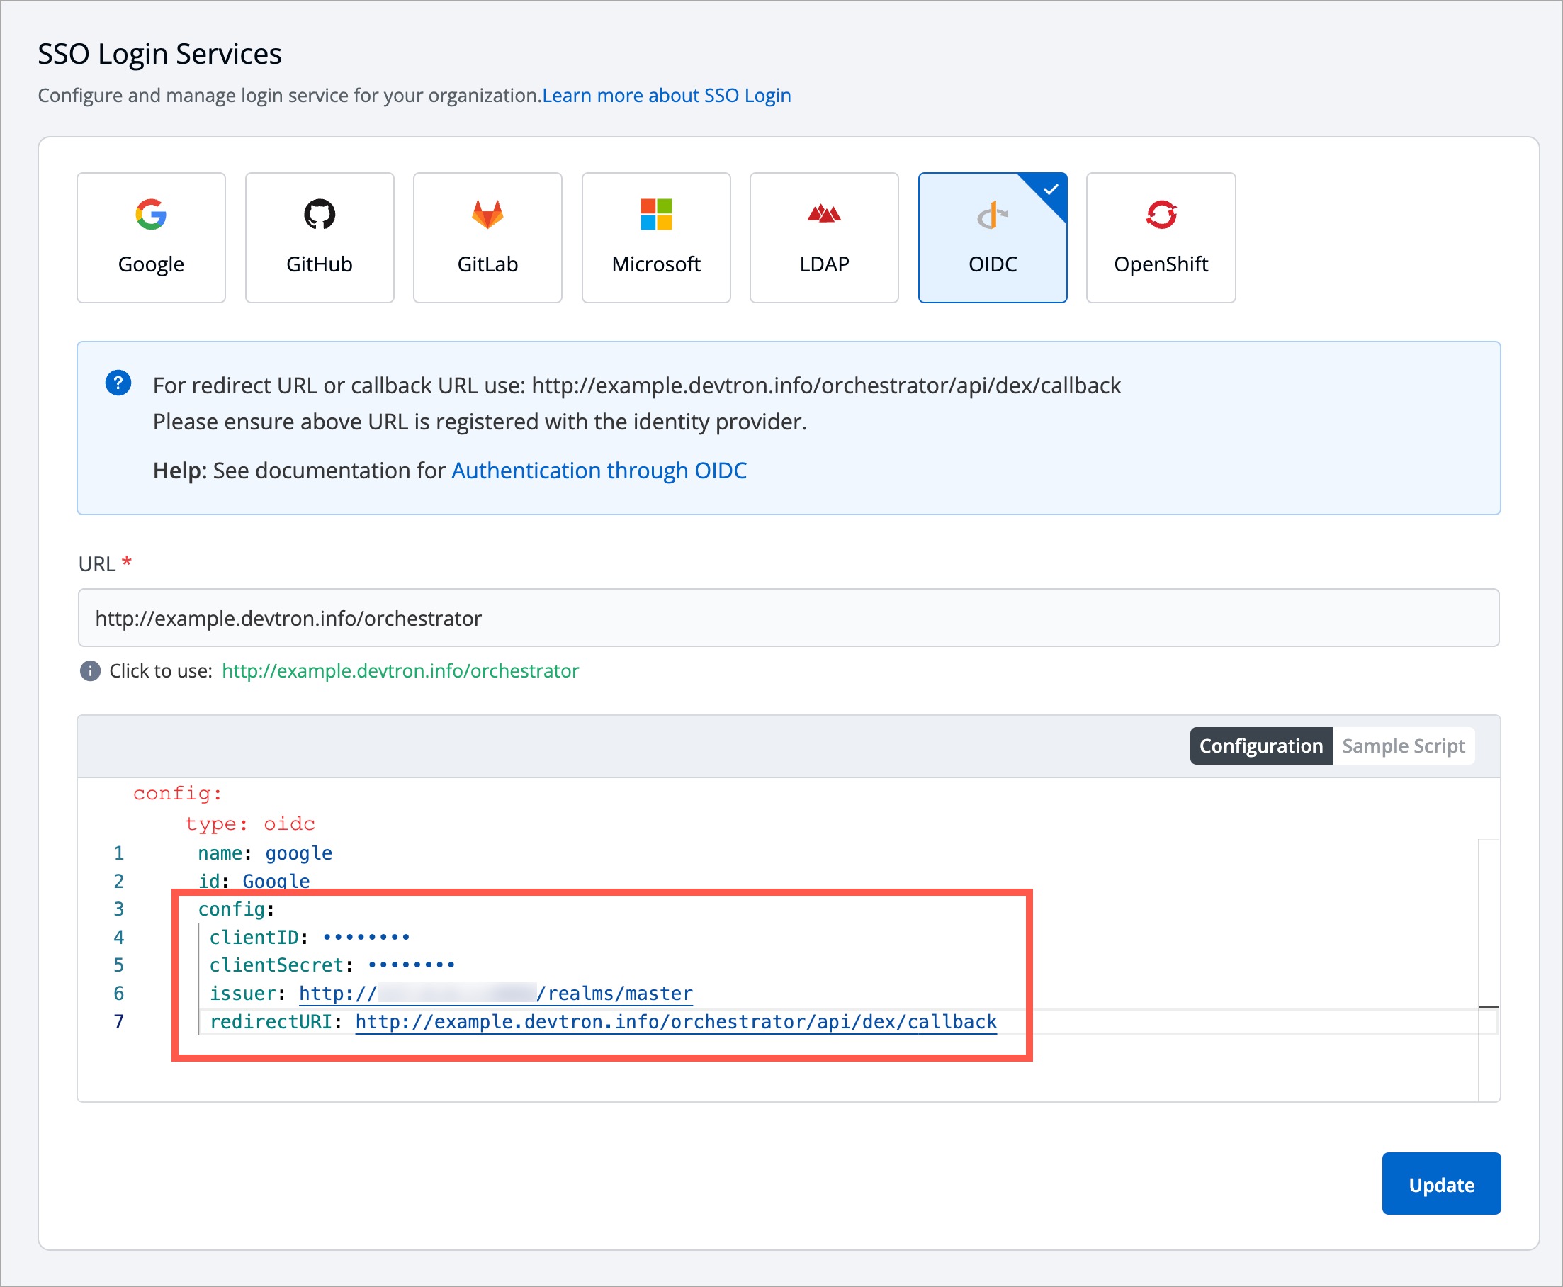Use suggested green orchestrator URL link

[400, 671]
